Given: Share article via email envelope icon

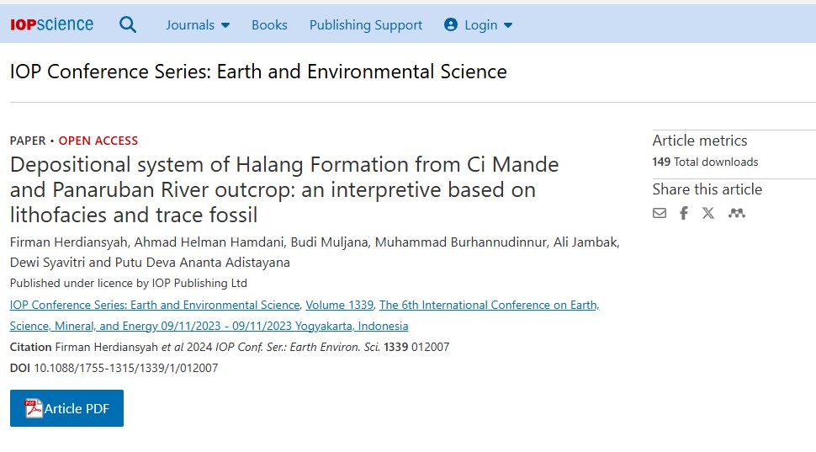Looking at the screenshot, I should click(660, 213).
